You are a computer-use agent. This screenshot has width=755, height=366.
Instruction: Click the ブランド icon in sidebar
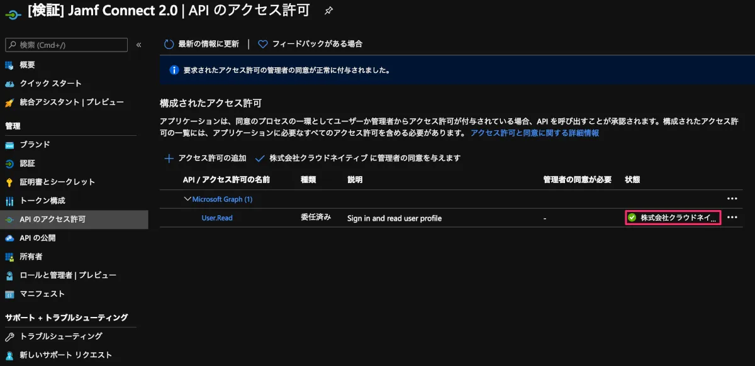click(x=9, y=145)
